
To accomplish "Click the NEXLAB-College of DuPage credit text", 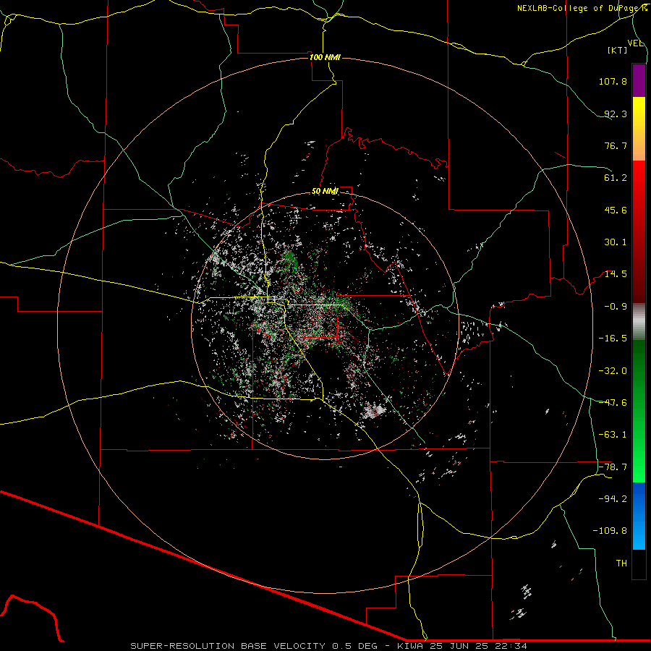I will tap(582, 8).
